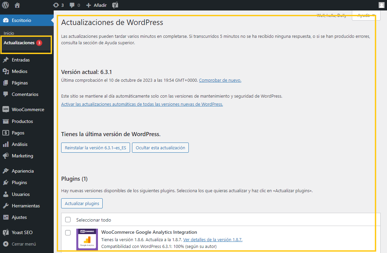Image resolution: width=387 pixels, height=253 pixels.
Task: Click the Análisis bar chart icon
Action: point(6,144)
